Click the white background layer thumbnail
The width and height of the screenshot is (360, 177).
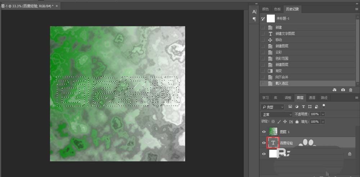pos(273,154)
